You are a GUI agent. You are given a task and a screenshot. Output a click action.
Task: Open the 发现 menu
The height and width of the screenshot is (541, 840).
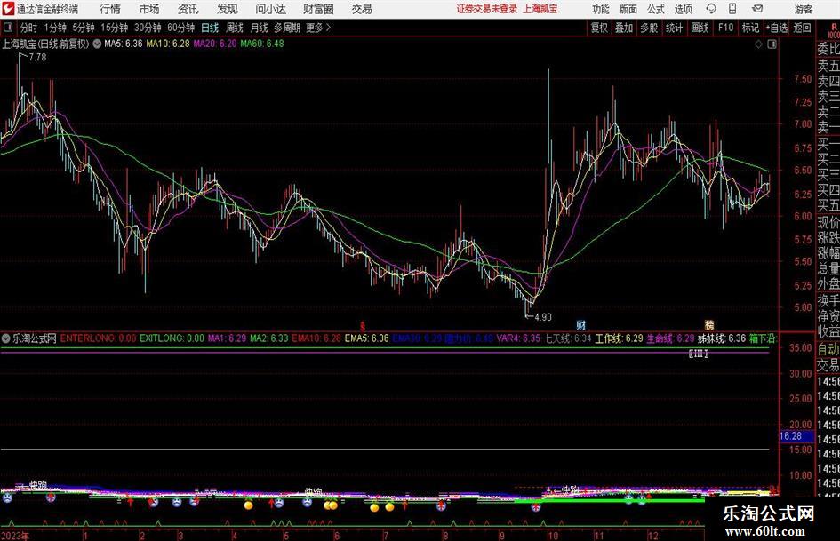[x=227, y=9]
